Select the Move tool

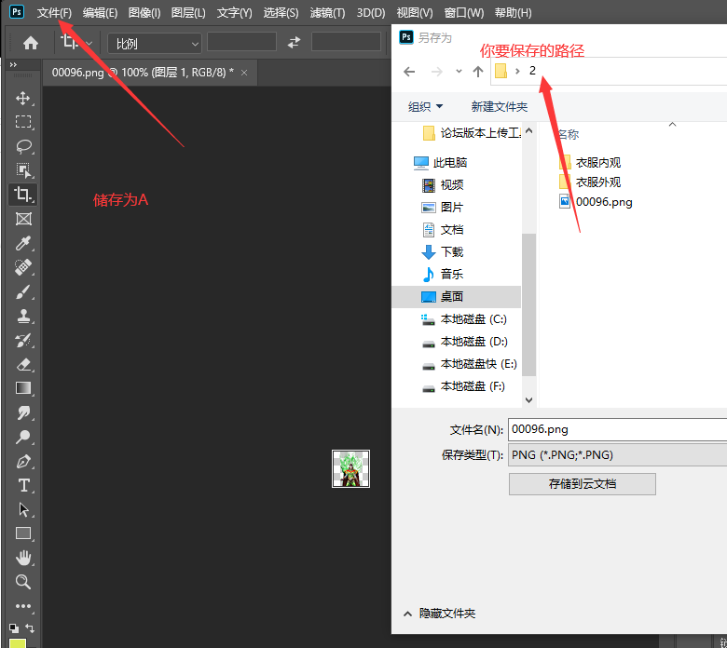pos(23,98)
